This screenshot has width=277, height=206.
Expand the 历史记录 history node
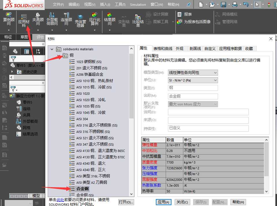12,72
